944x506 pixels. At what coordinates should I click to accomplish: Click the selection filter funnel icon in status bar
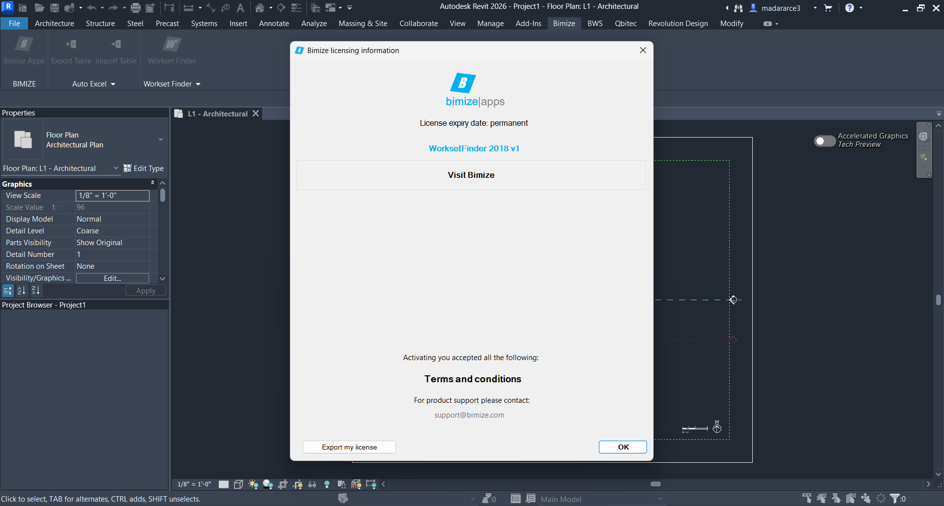click(895, 499)
